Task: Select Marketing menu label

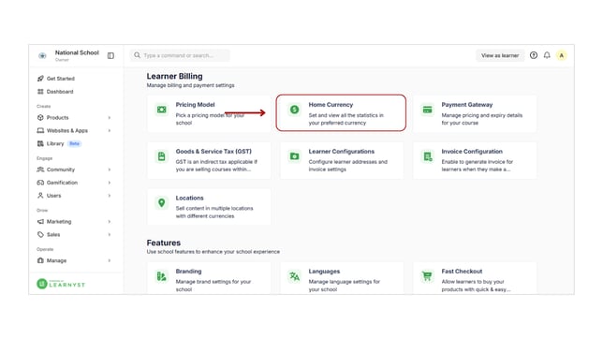Action: (59, 222)
